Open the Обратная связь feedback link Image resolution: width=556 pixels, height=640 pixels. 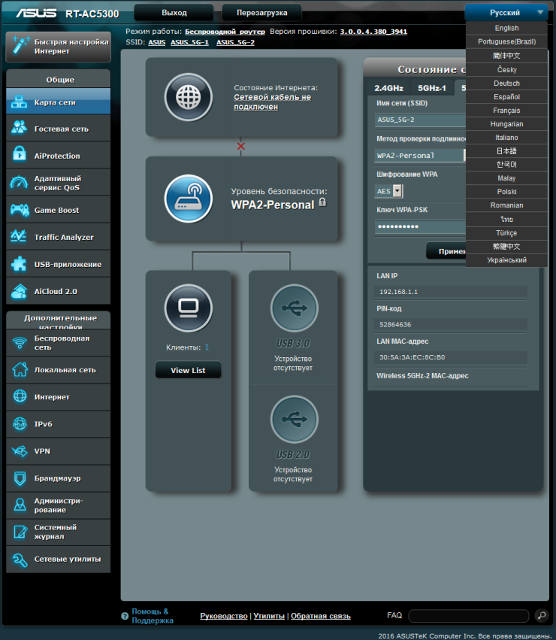(x=321, y=616)
